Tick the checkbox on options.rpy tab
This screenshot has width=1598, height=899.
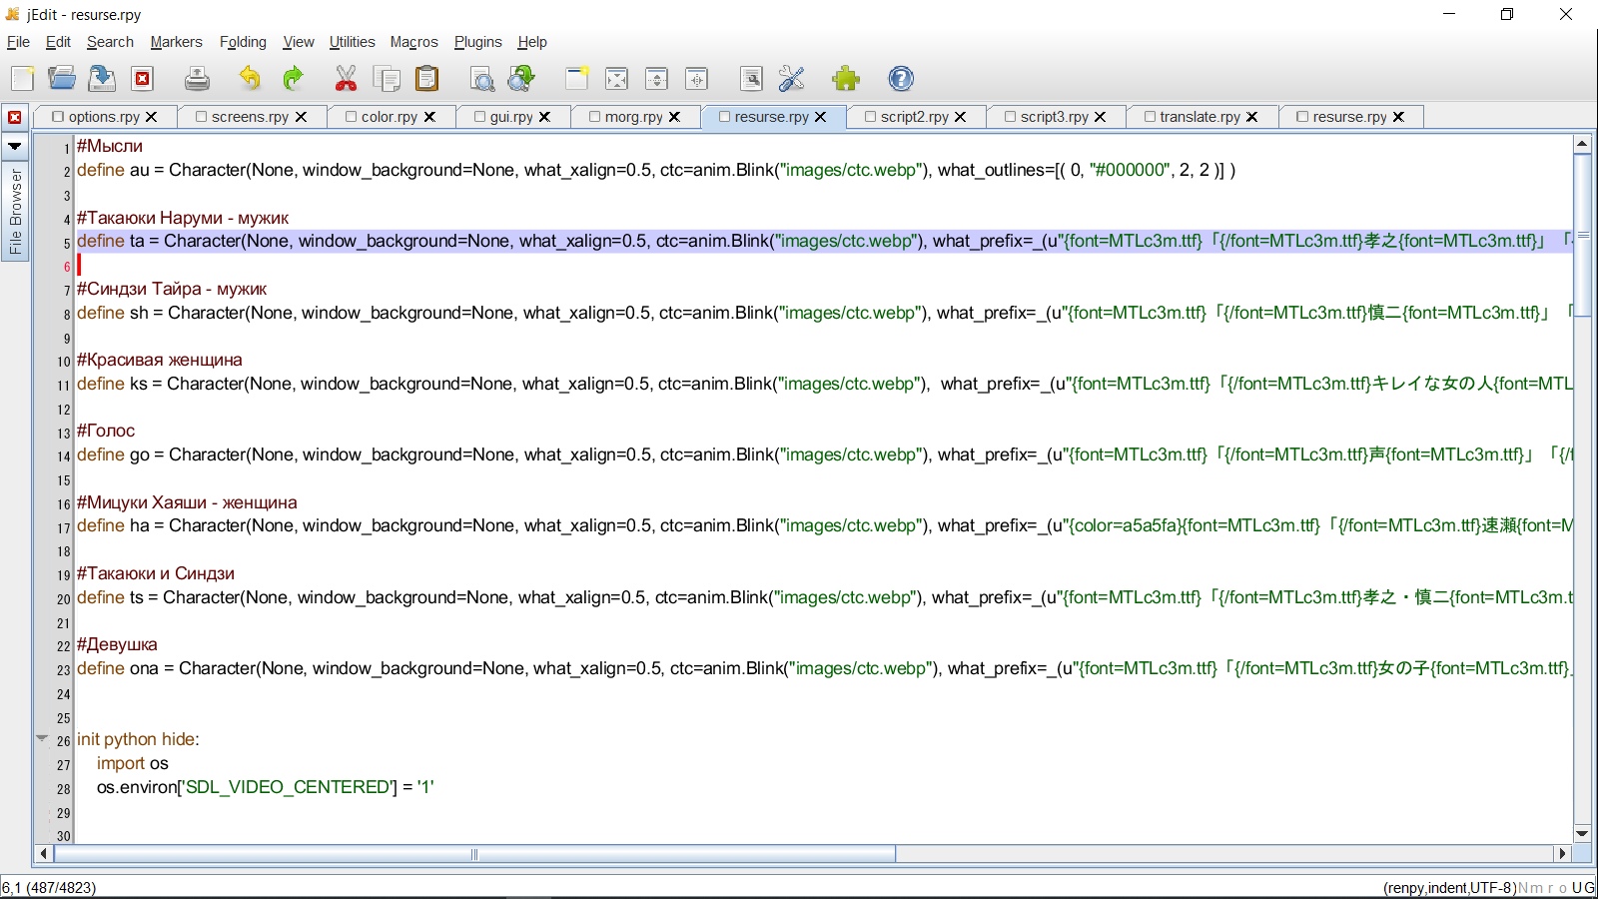click(x=58, y=117)
